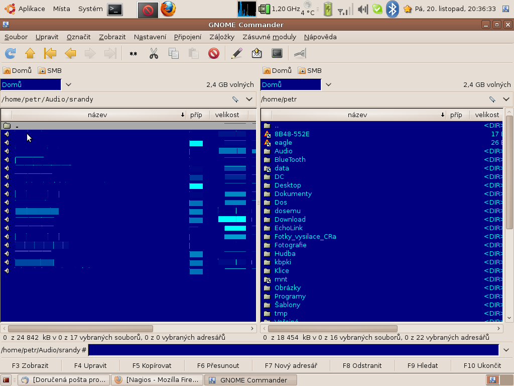Open the Nastavení menu
514x386 pixels.
[x=150, y=37]
